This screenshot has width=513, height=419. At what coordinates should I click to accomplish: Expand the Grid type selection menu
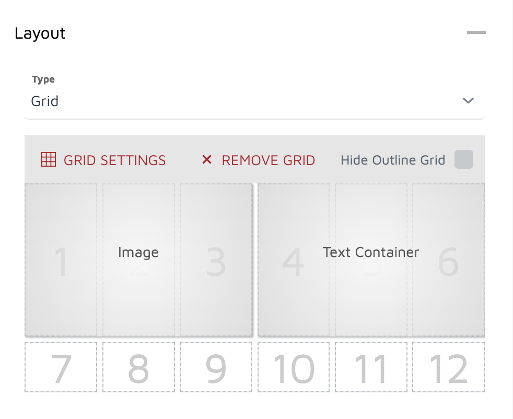(254, 100)
